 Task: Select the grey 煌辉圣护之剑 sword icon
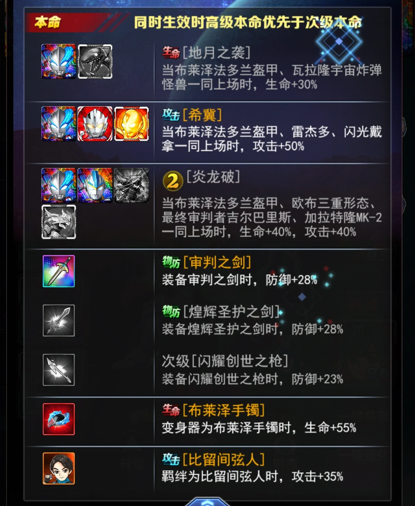59,321
